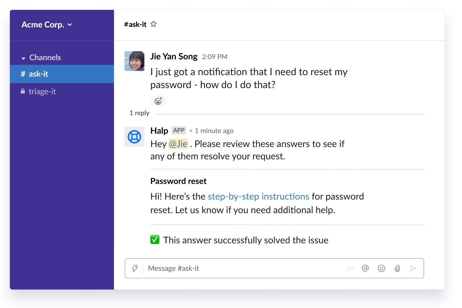Viewport: 462px width, 308px height.
Task: Add an emoji reaction to Jie's message
Action: (x=158, y=101)
